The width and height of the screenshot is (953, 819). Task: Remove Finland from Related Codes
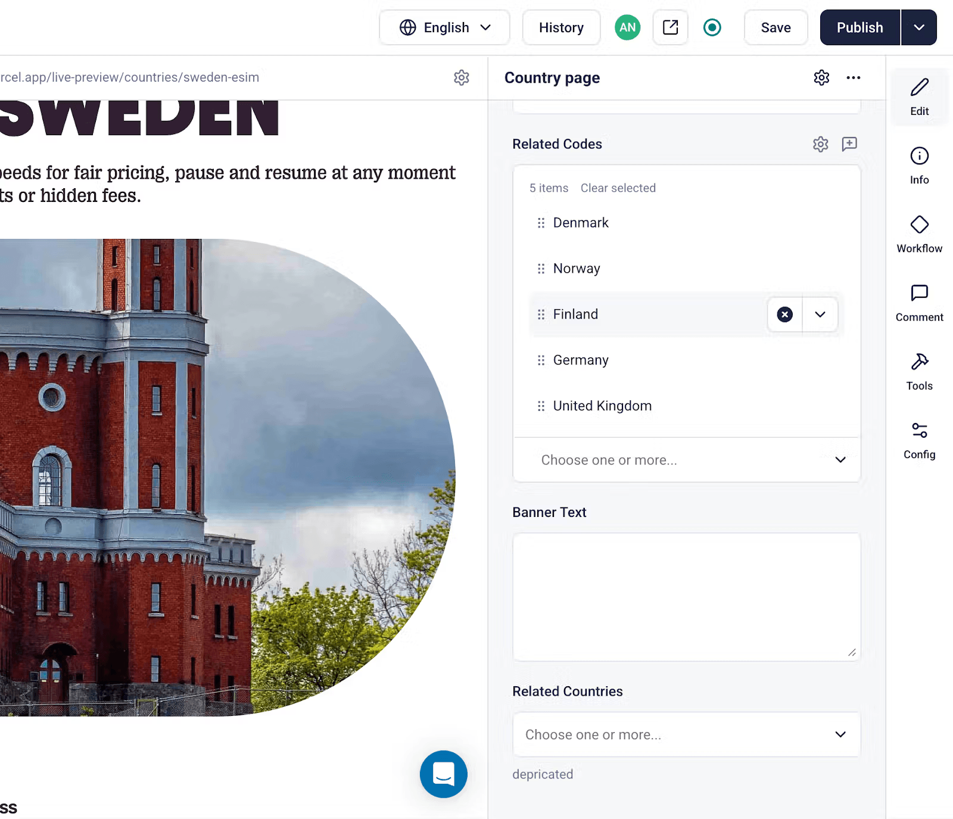click(785, 314)
